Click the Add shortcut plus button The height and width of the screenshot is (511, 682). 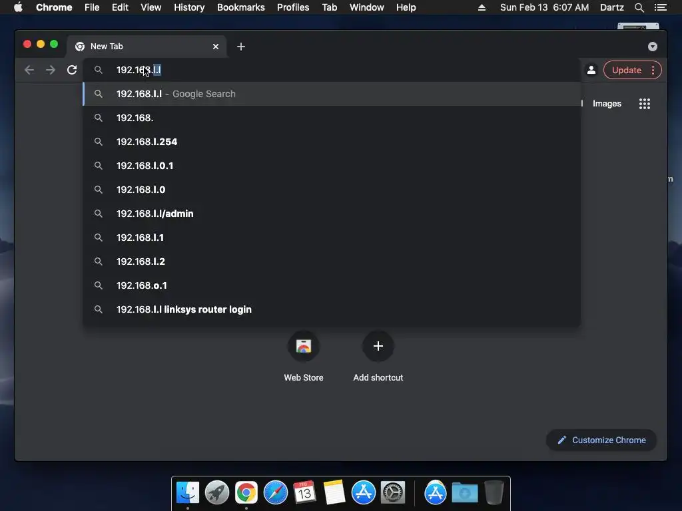pos(378,346)
